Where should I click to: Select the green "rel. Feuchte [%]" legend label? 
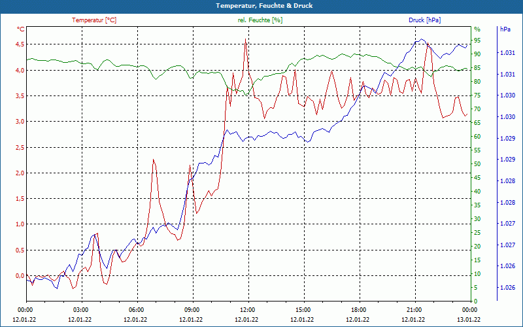(x=260, y=20)
